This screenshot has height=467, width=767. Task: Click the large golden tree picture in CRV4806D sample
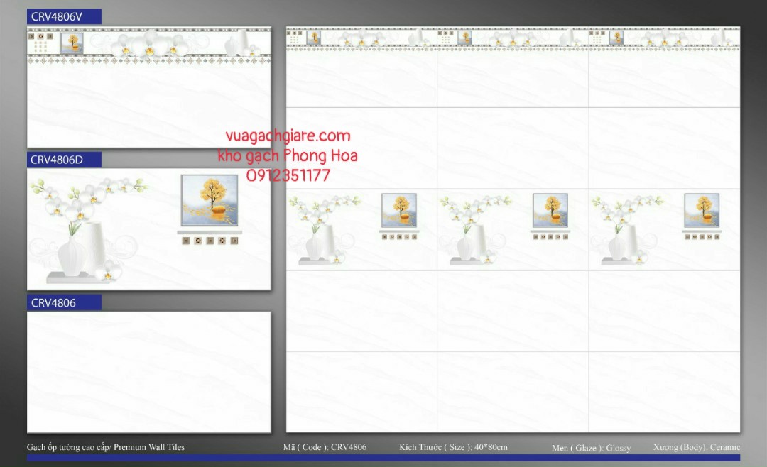(209, 200)
